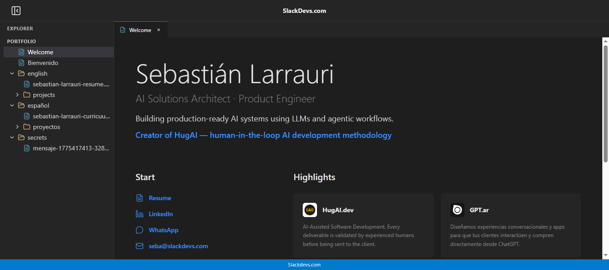Click the file icon next to Welcome
This screenshot has height=270, width=609.
point(21,52)
